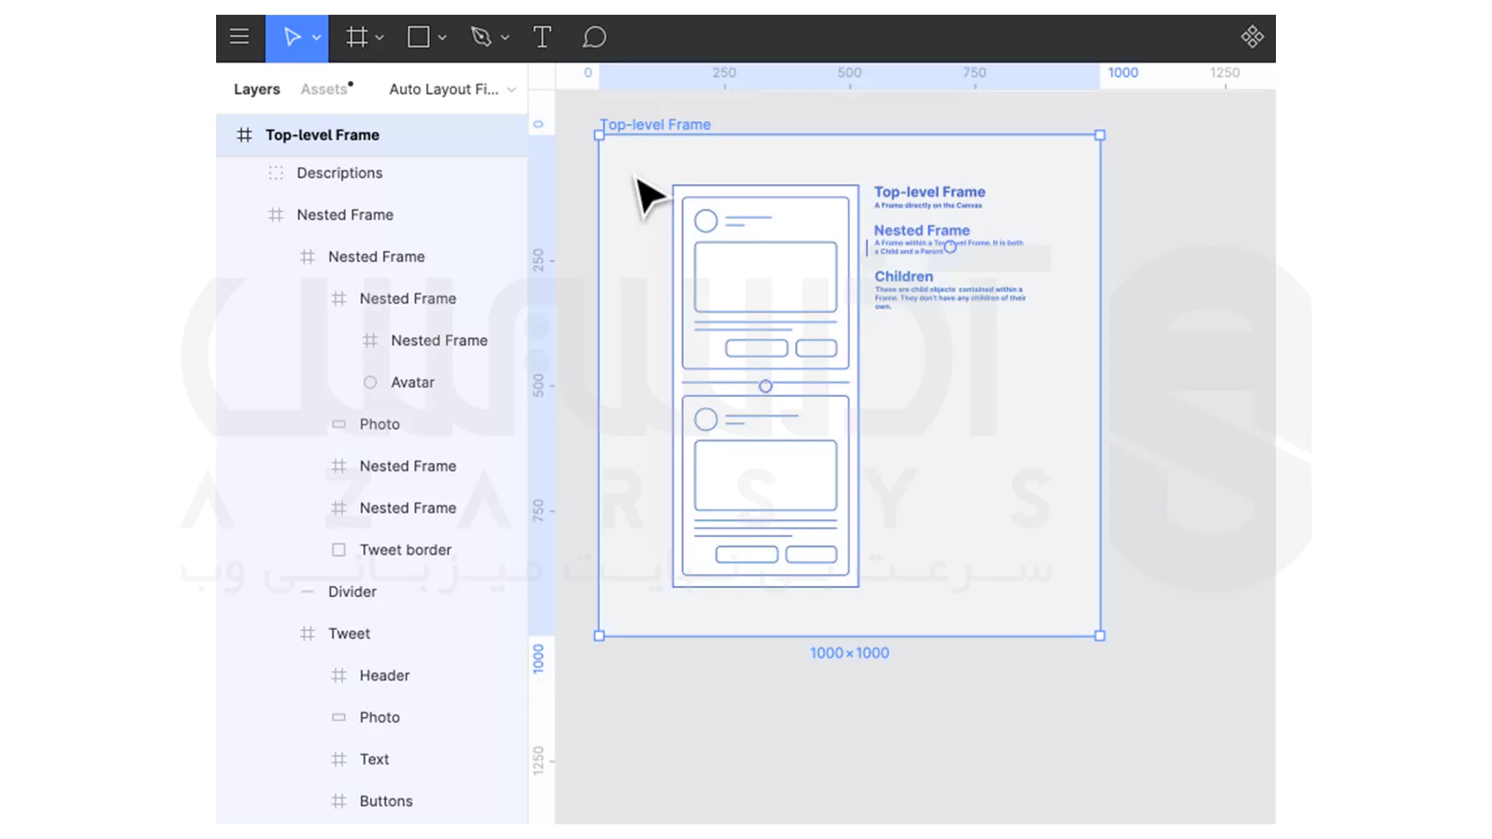Click the frame icon beside Buttons
Viewport: 1492px width, 839px height.
coord(339,802)
